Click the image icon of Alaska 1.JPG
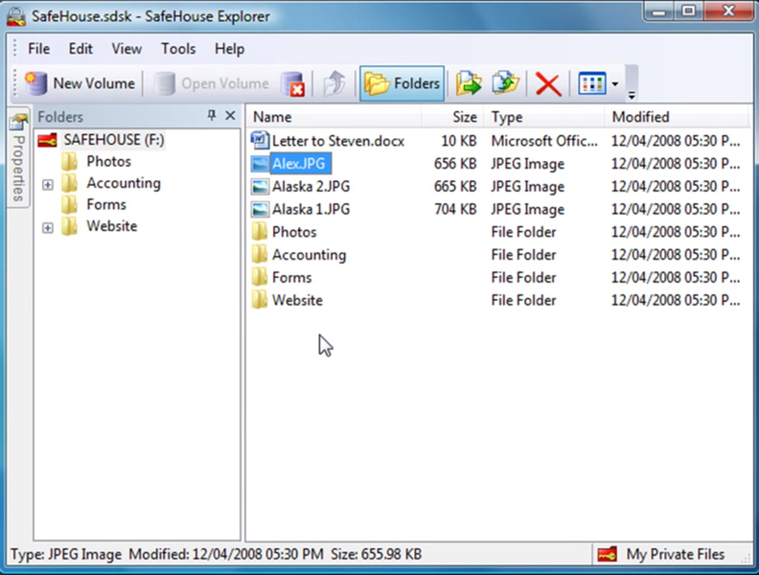This screenshot has width=759, height=575. coord(260,209)
